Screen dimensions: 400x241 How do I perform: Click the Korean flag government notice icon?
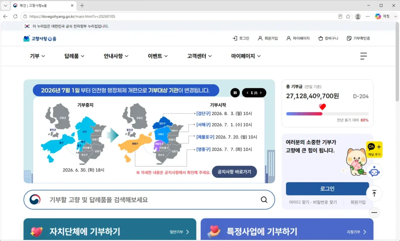(x=27, y=26)
